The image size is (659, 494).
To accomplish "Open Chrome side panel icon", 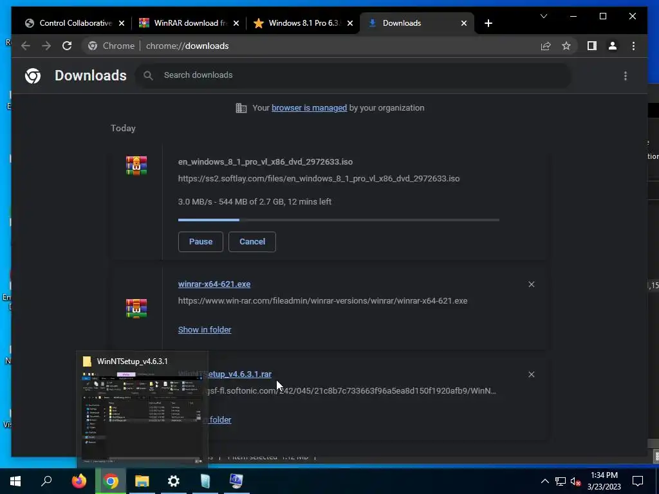I will click(x=592, y=46).
